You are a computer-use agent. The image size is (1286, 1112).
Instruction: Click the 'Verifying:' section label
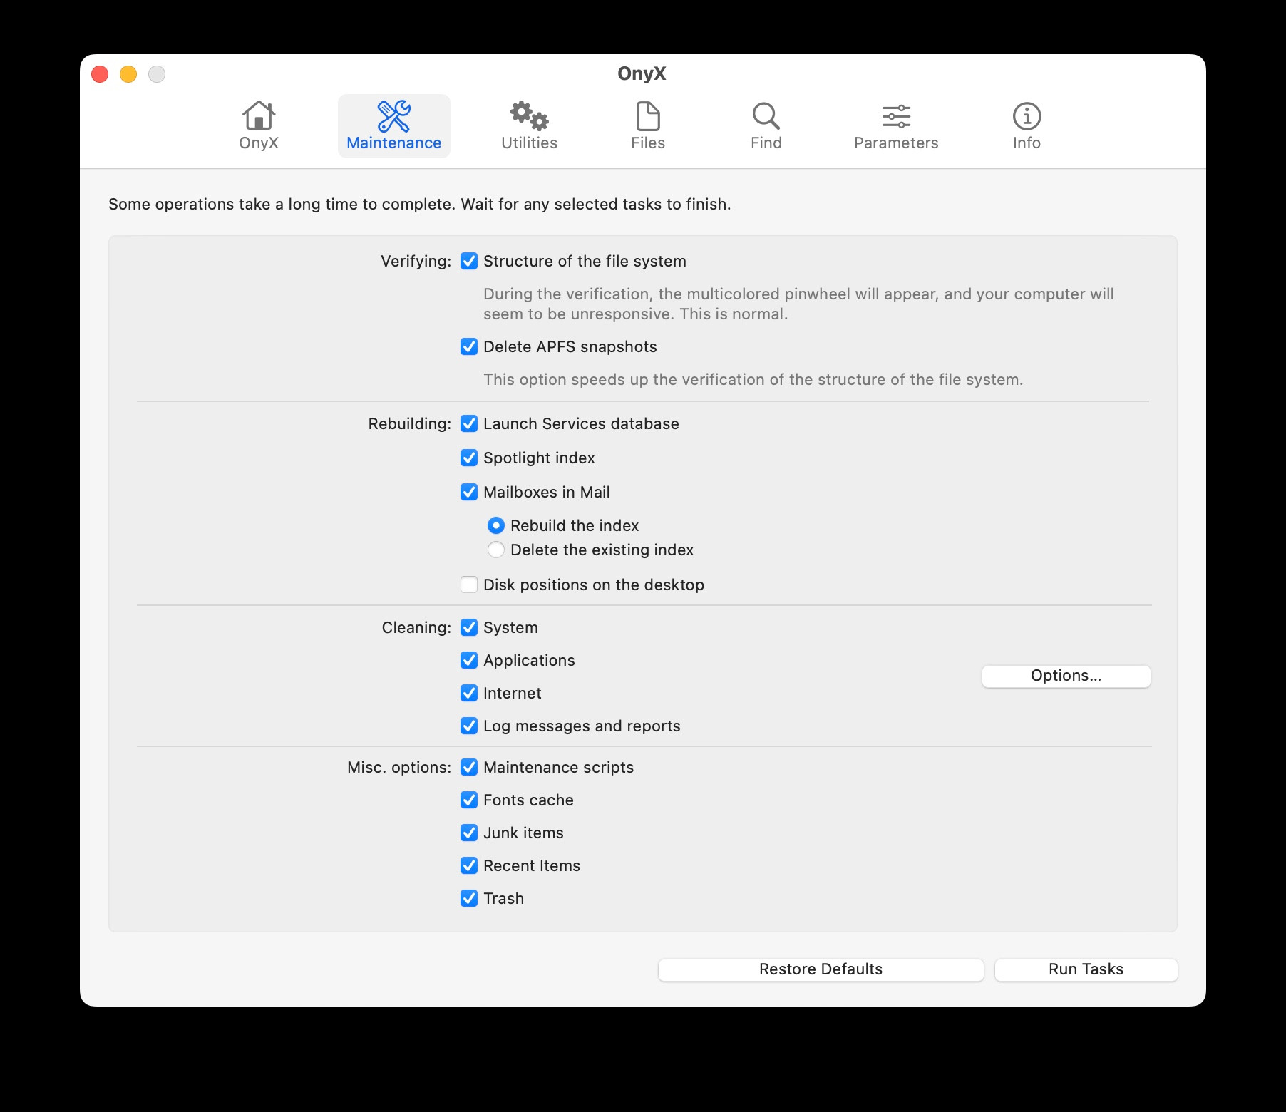pos(416,262)
